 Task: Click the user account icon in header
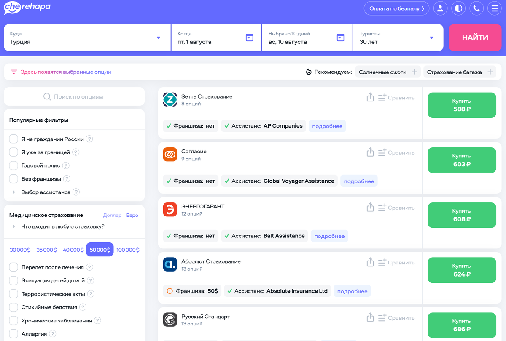(x=440, y=8)
